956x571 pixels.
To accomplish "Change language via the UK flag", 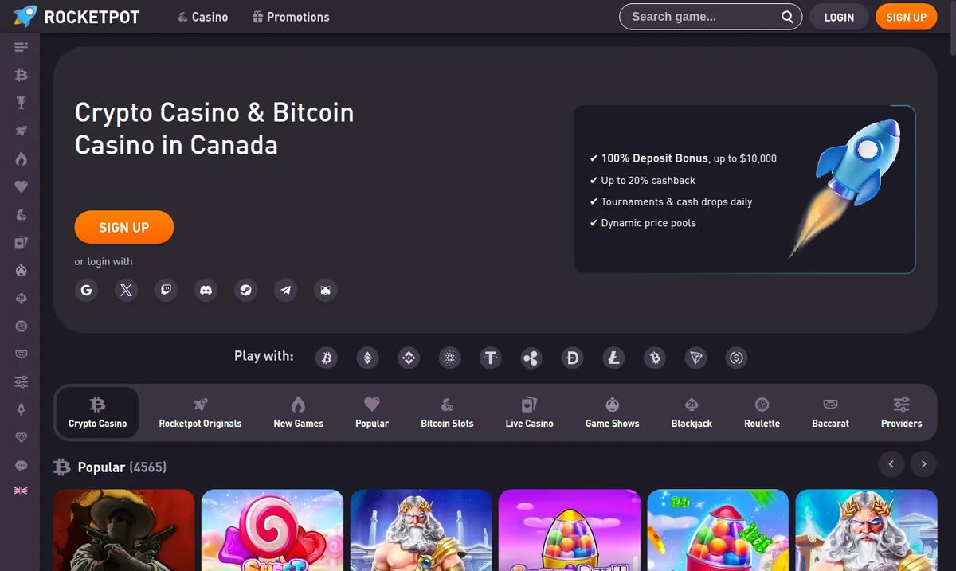I will [x=21, y=491].
